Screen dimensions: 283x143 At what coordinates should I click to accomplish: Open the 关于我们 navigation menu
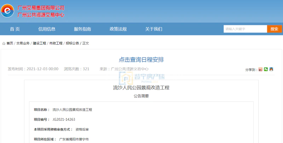154,29
